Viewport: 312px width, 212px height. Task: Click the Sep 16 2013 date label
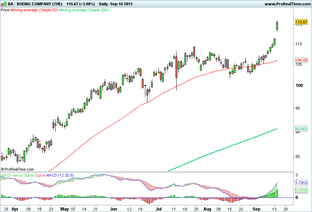[121, 4]
